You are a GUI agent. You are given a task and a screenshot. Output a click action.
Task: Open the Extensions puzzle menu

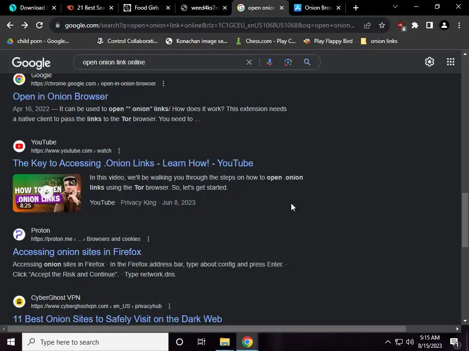pos(415,26)
